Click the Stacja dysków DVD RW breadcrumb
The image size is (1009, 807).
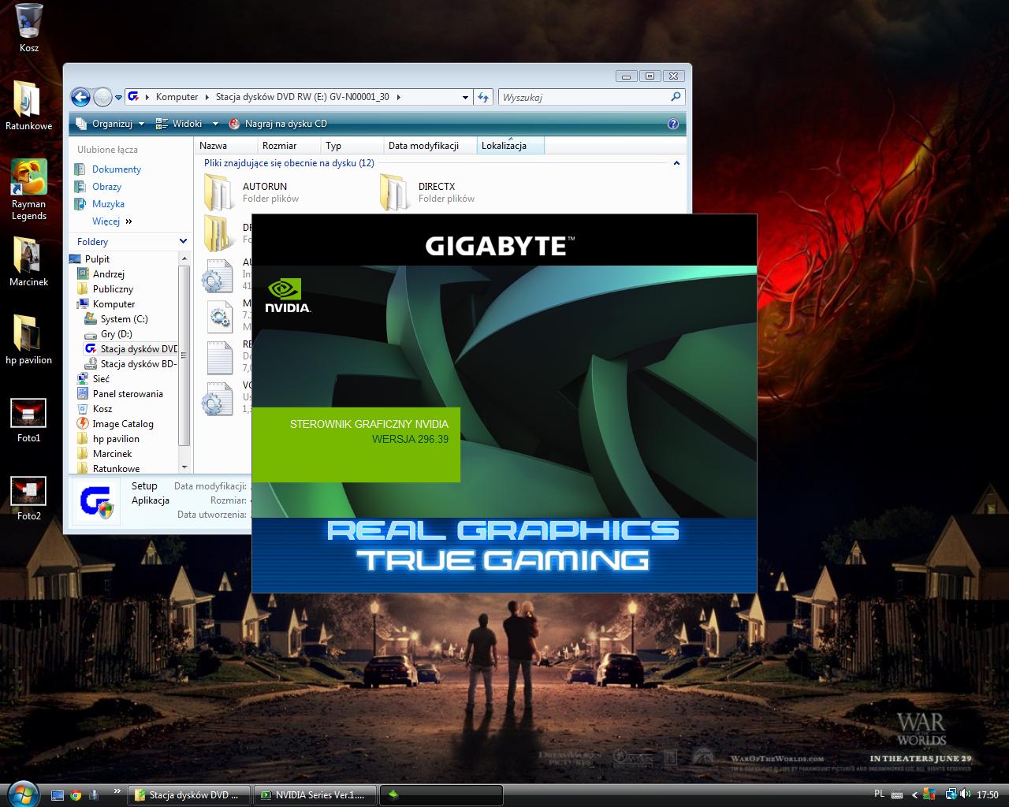pyautogui.click(x=303, y=97)
